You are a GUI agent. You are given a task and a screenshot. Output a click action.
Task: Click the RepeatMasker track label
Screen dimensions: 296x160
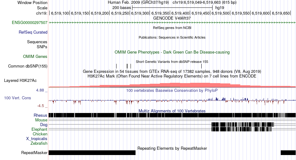[34, 153]
